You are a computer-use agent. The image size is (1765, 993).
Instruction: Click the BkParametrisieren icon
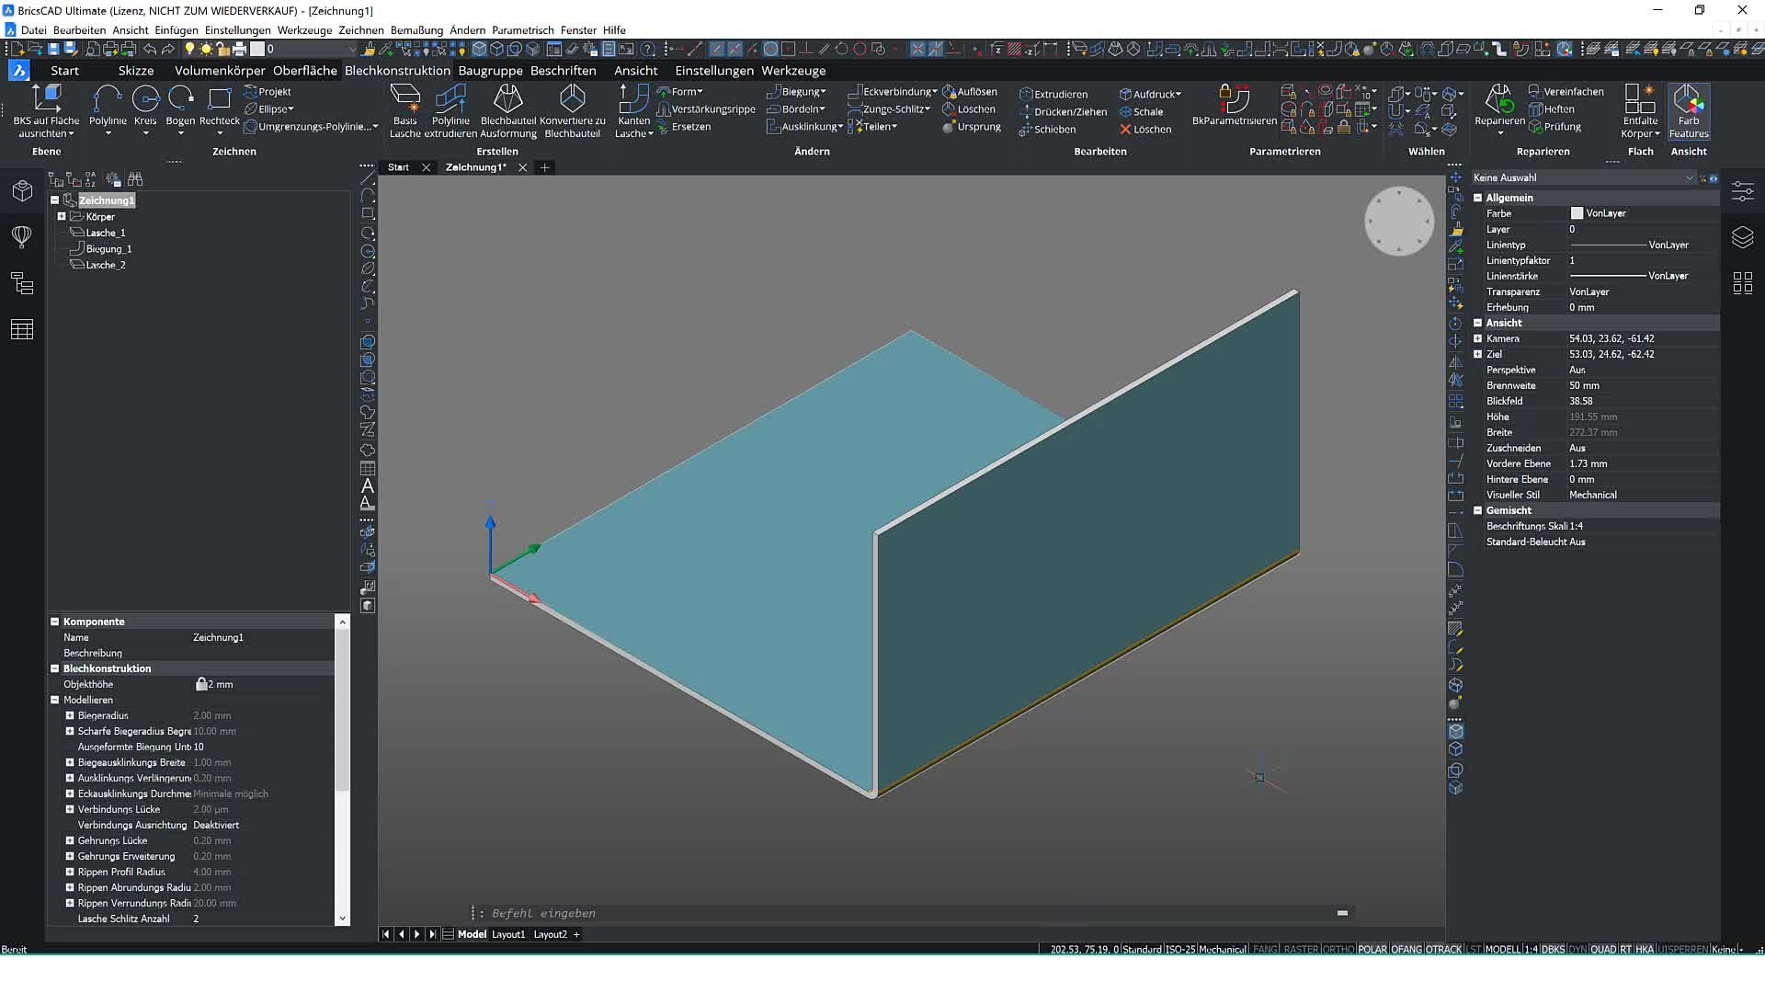point(1234,105)
